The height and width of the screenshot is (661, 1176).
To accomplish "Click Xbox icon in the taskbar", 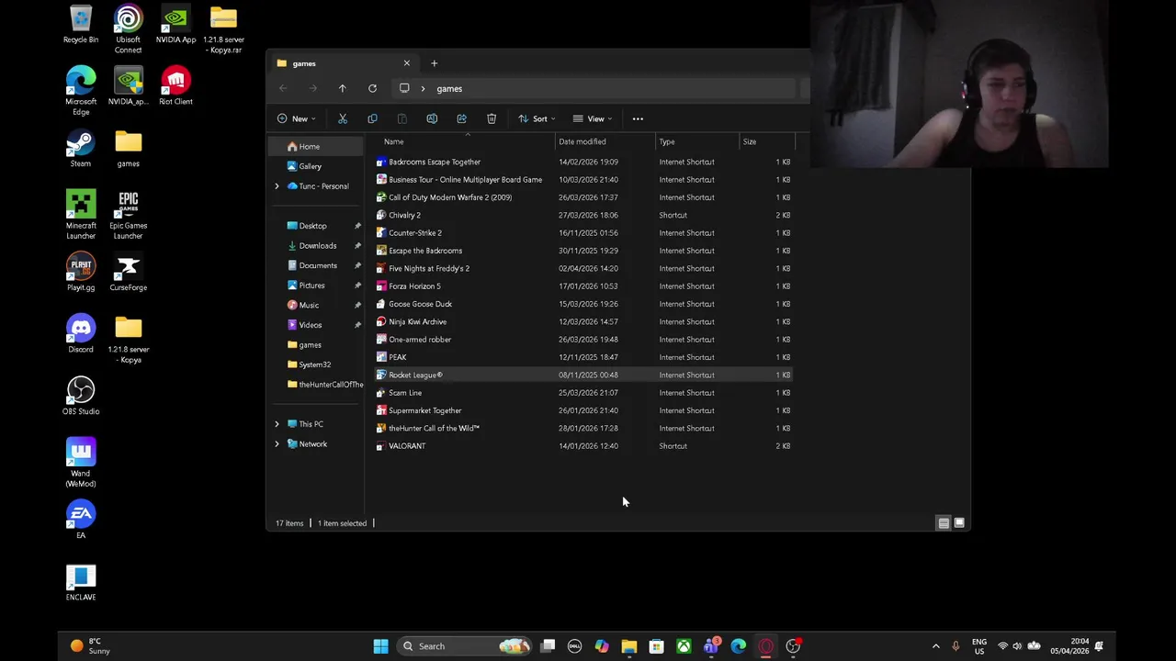I will (x=684, y=646).
